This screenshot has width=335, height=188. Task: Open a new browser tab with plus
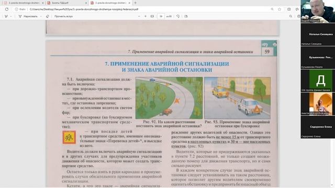pyautogui.click(x=135, y=3)
